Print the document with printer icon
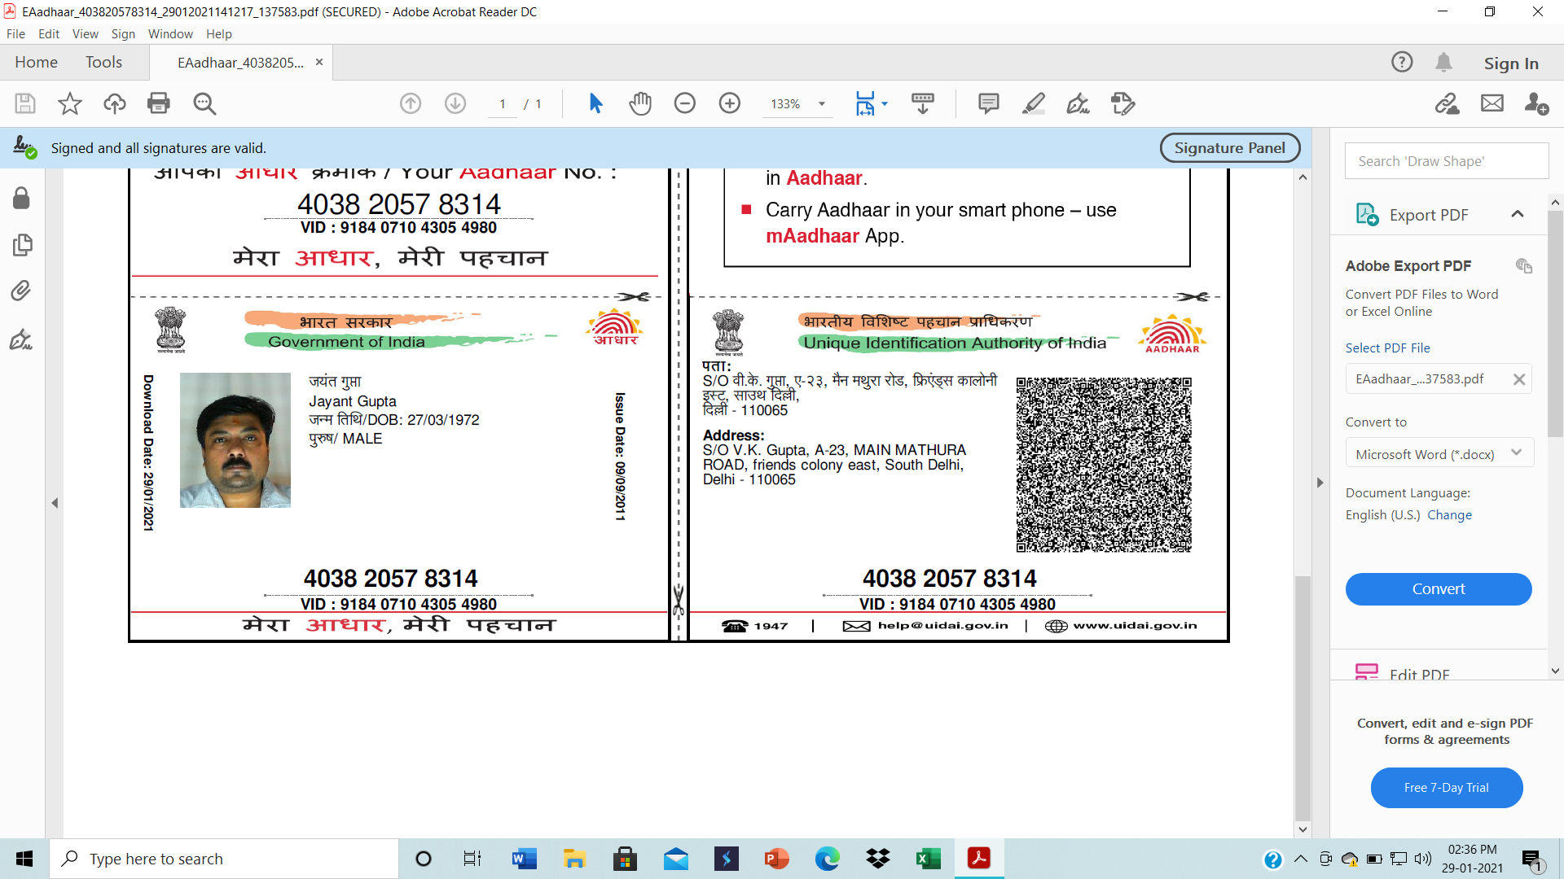The height and width of the screenshot is (879, 1564). [159, 103]
